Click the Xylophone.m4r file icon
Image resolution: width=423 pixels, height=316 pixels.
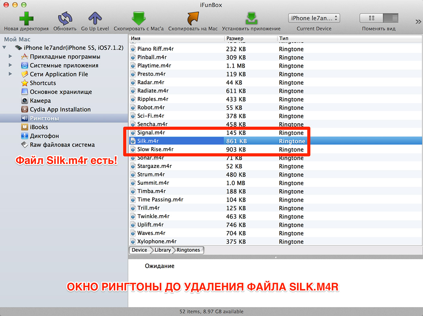[x=133, y=242]
